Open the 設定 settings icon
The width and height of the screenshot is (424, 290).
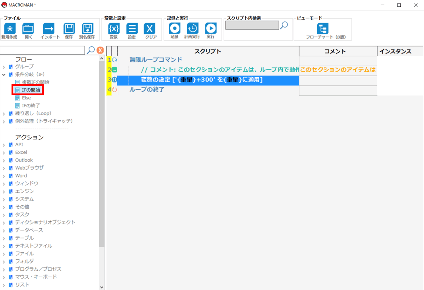(x=132, y=29)
